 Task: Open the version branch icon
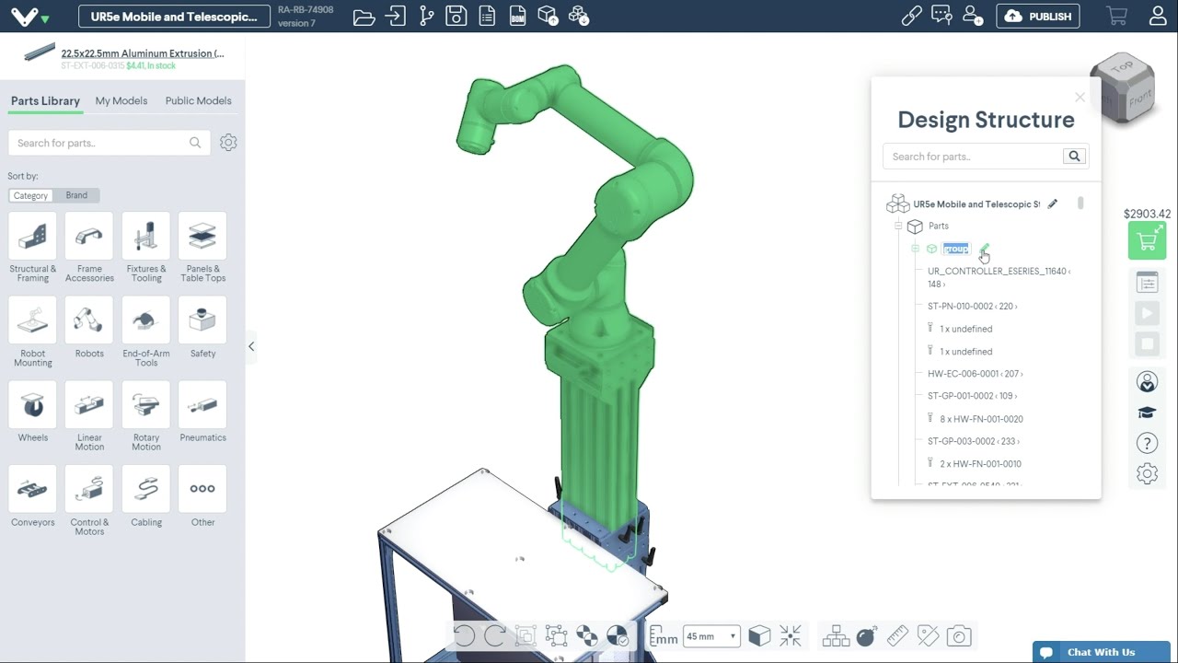[426, 16]
